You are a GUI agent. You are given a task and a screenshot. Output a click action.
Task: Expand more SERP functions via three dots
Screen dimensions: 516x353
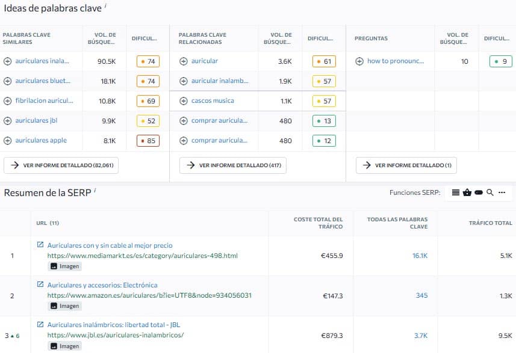coord(502,192)
